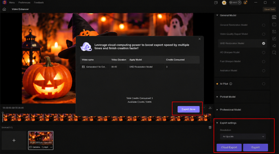This screenshot has width=279, height=154.
Task: Open the task window icon in title bar
Action: (x=216, y=2)
